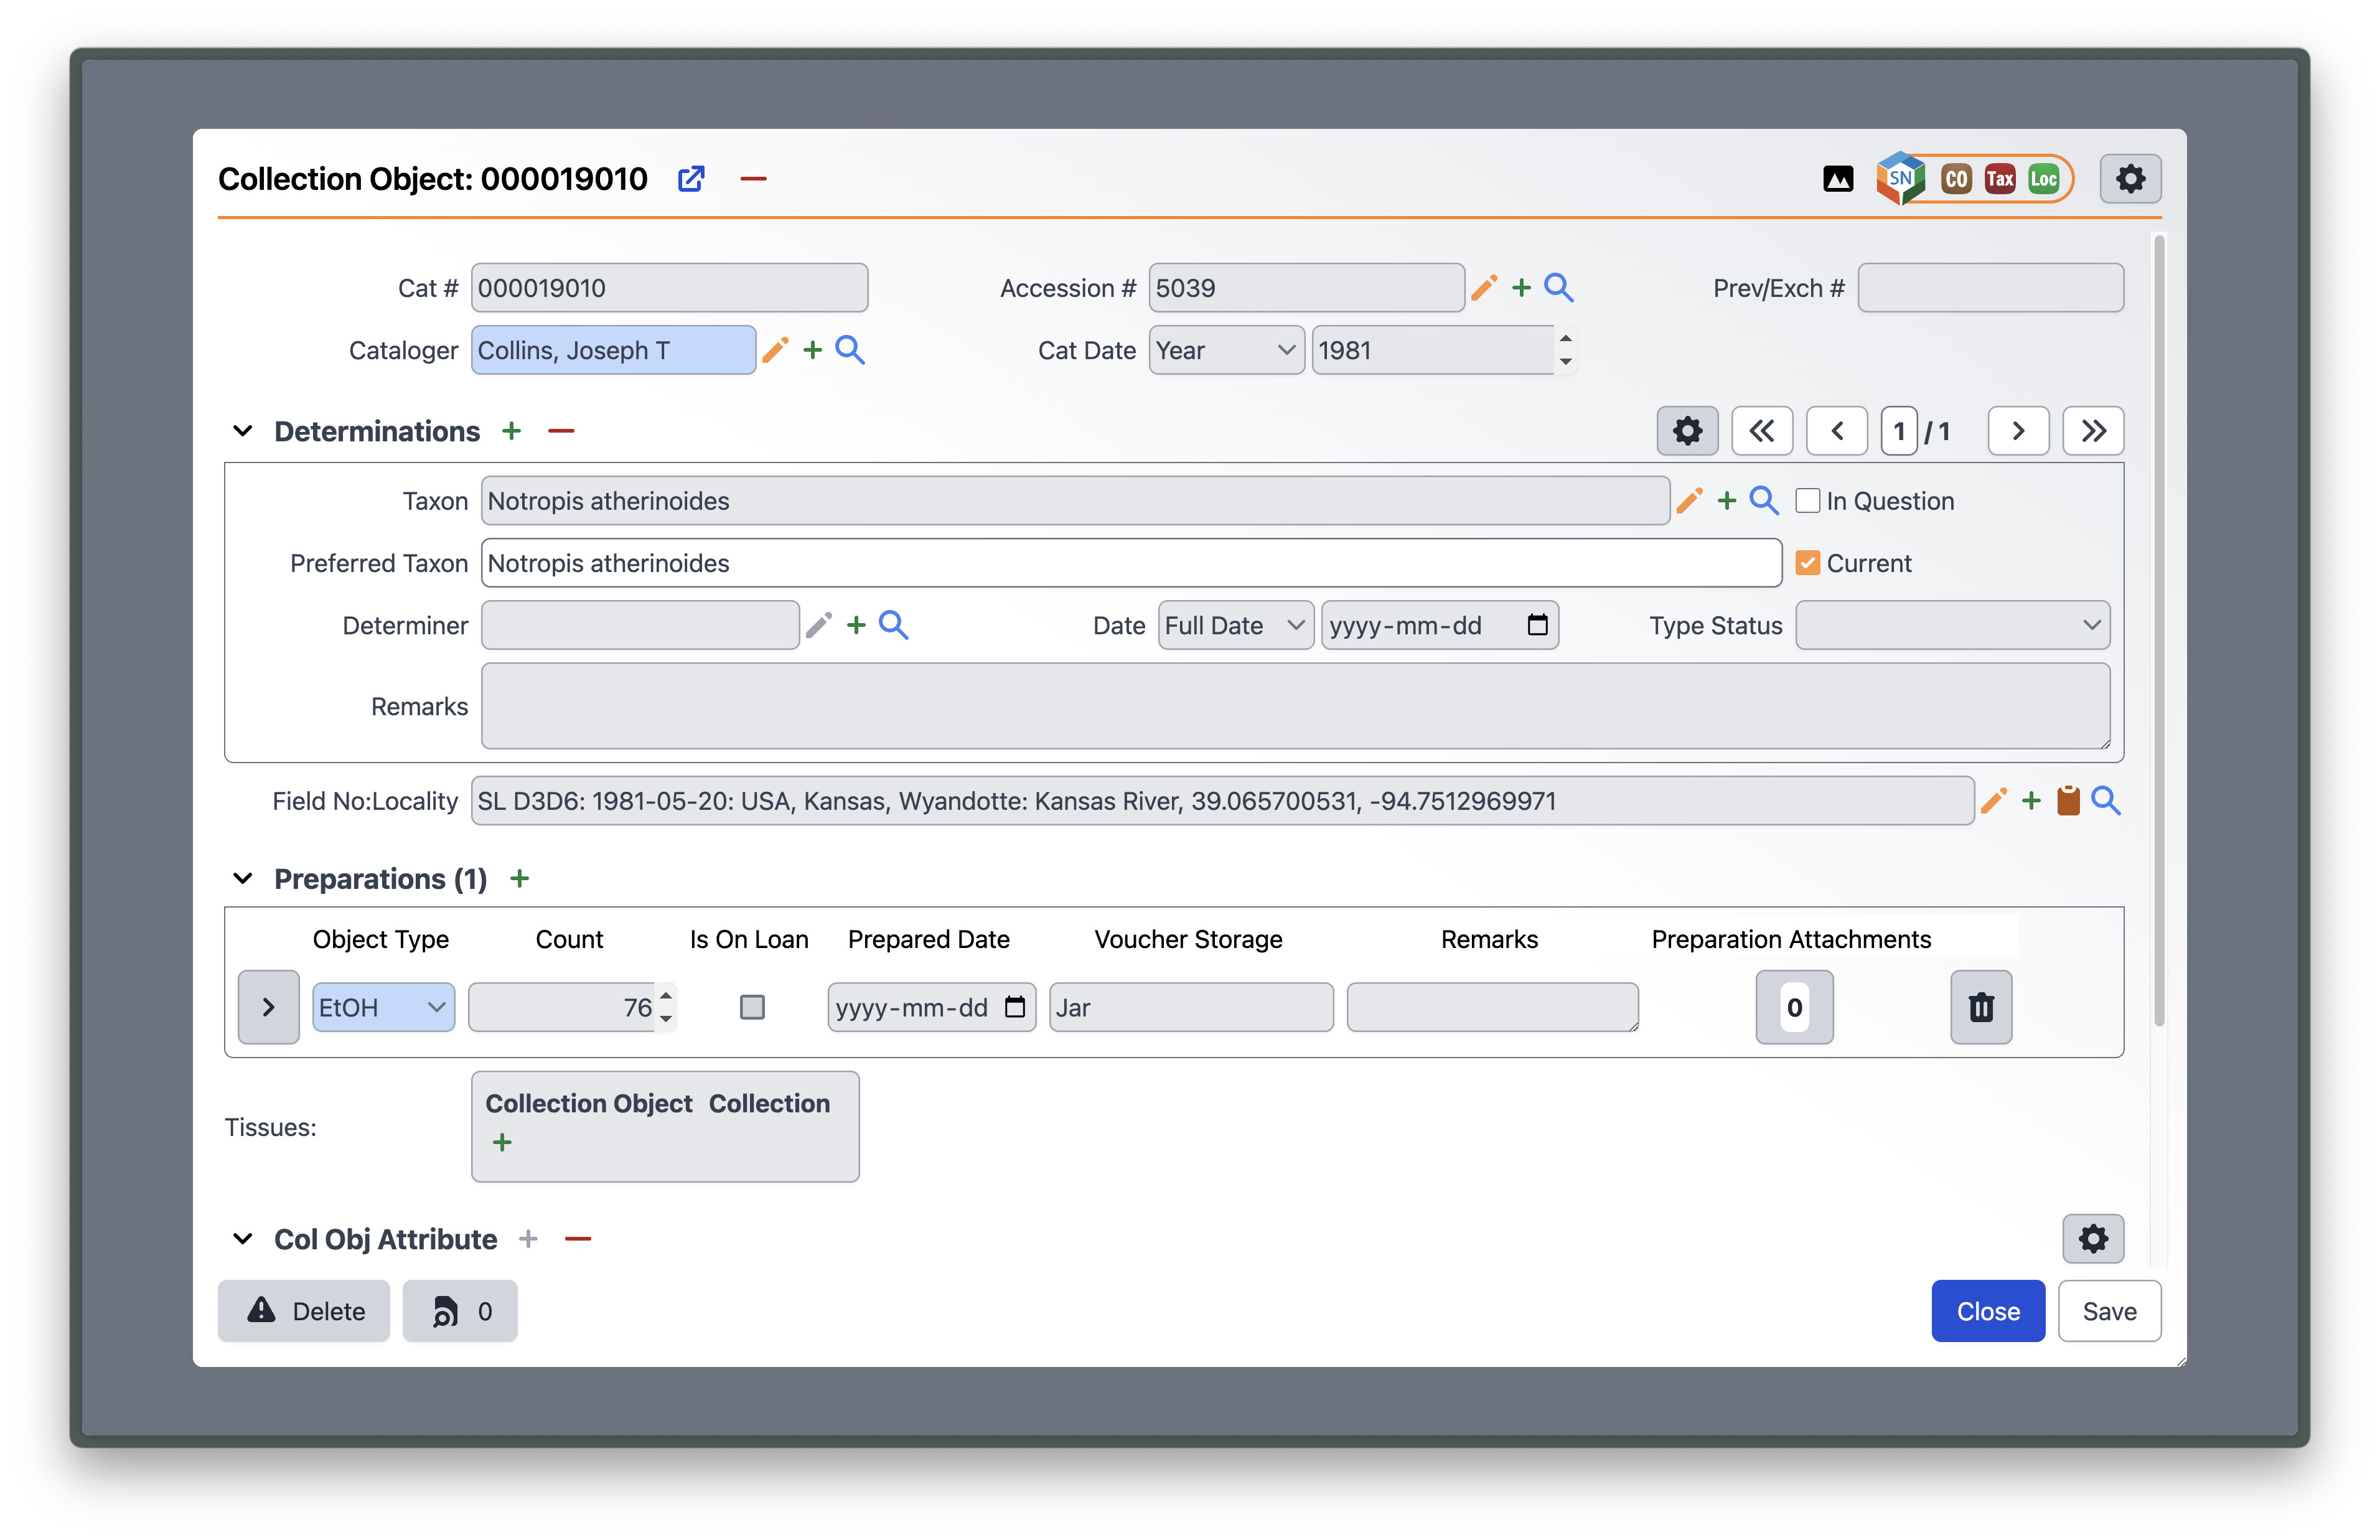Edit Accession with the pencil icon
This screenshot has height=1540, width=2380.
(1484, 288)
